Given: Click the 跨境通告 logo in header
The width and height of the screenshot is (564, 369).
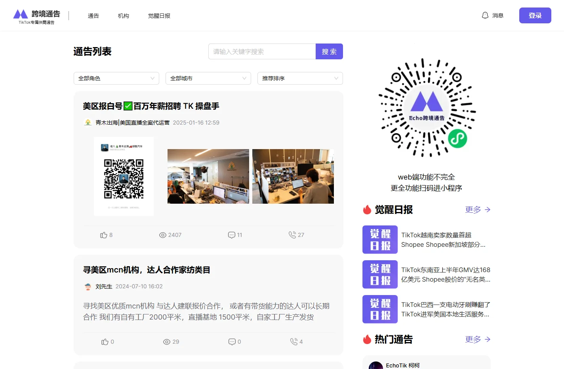Looking at the screenshot, I should [36, 16].
